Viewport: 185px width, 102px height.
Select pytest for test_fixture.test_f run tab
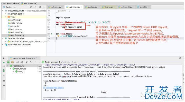(24, 58)
